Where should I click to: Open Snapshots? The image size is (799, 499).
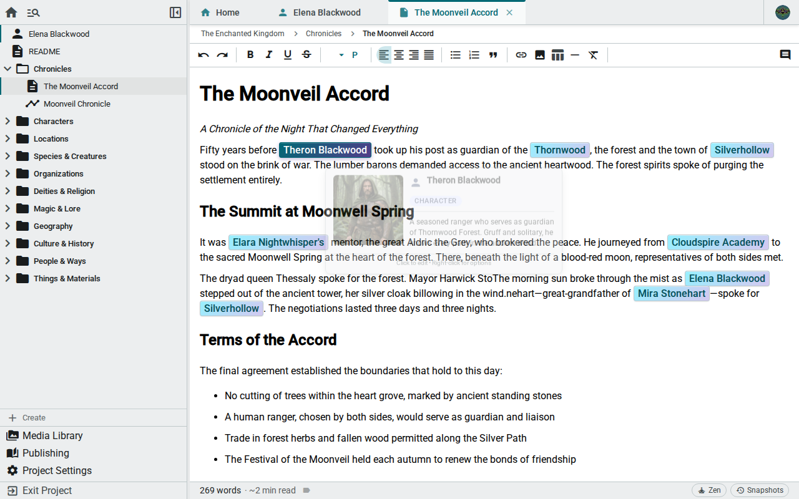tap(760, 490)
